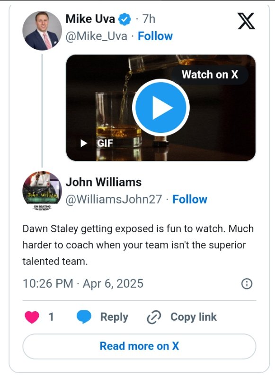Image resolution: width=275 pixels, height=378 pixels.
Task: Open John Williams' profile avatar
Action: tap(42, 191)
